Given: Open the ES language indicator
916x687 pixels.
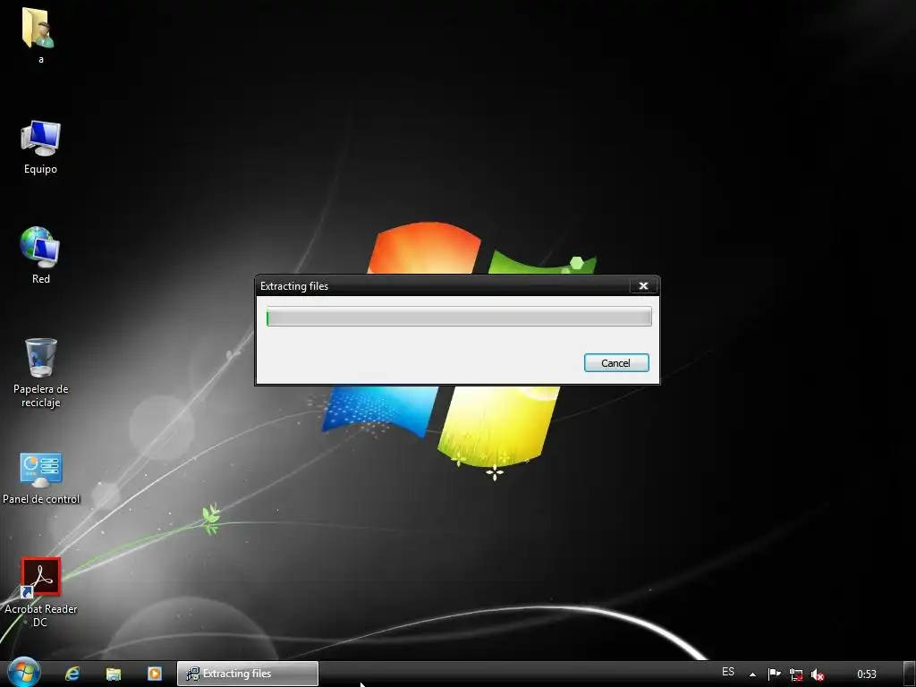Looking at the screenshot, I should coord(728,672).
